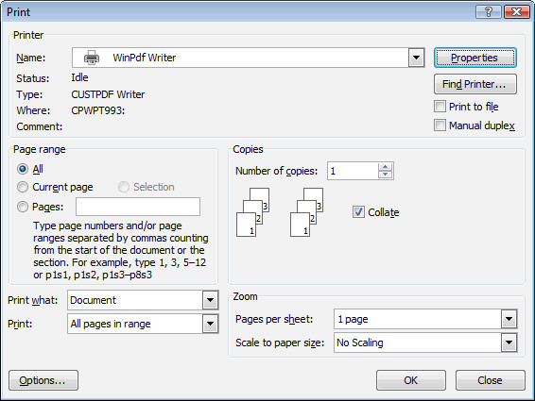Screen dimensions: 535x401
Task: Close the Print dialog with X
Action: (517, 12)
